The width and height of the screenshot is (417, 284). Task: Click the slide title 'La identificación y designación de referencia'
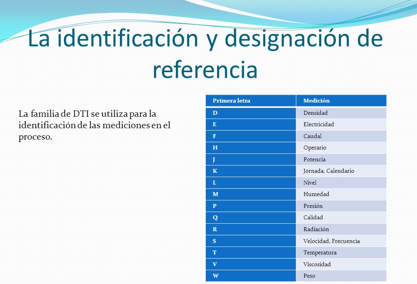click(205, 53)
